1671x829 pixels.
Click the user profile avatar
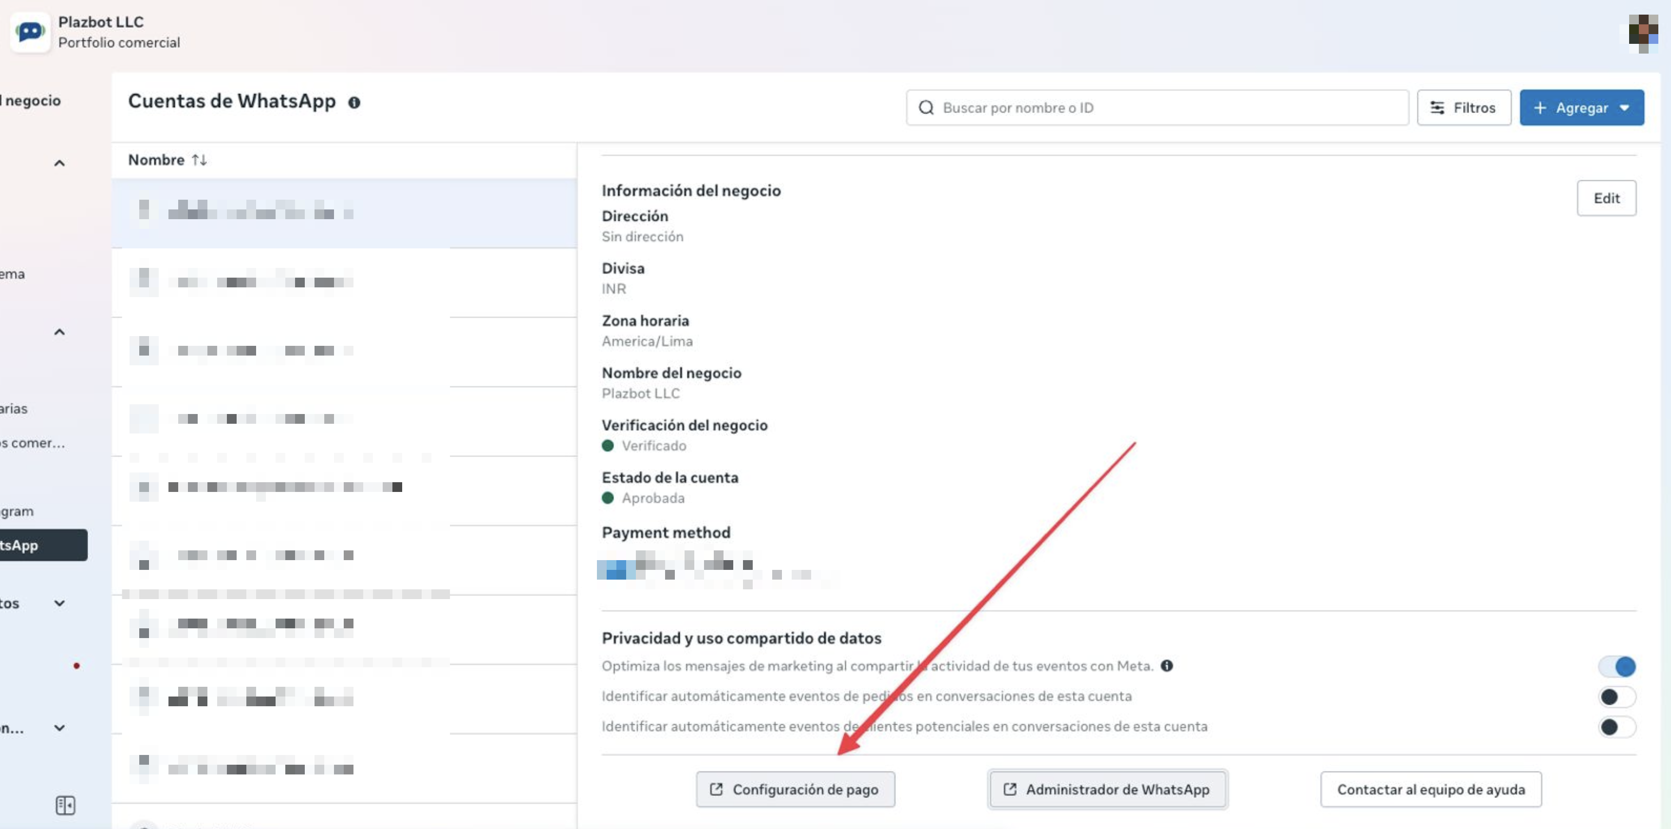(x=1642, y=33)
